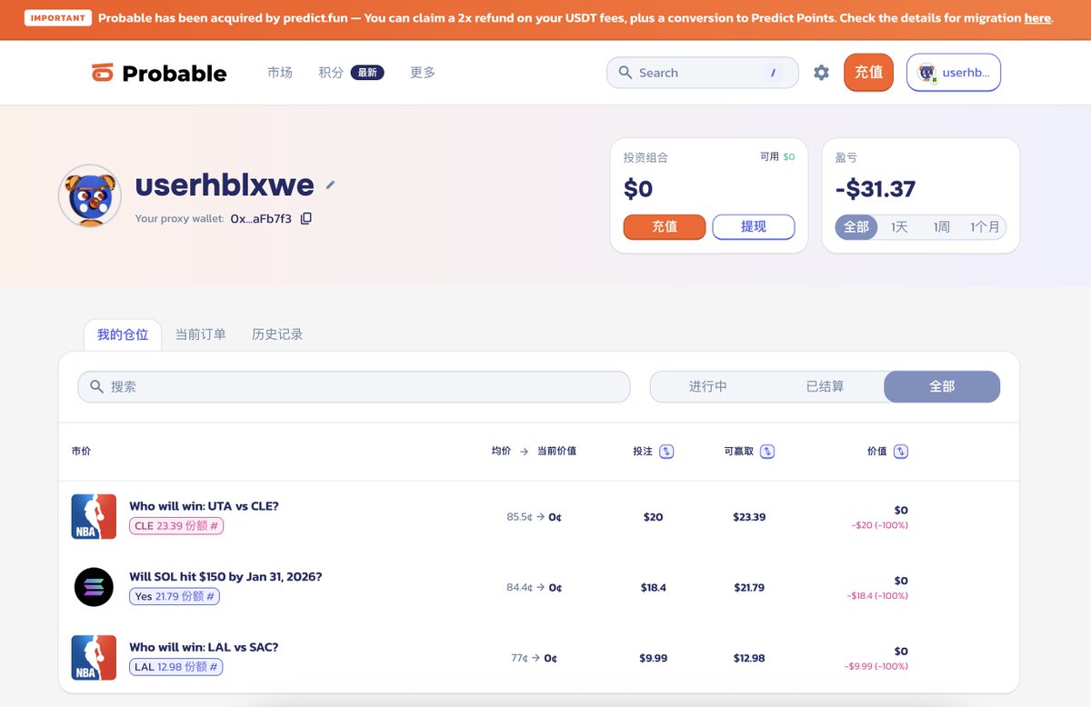Edit username with pencil icon
This screenshot has height=707, width=1091.
pyautogui.click(x=331, y=185)
